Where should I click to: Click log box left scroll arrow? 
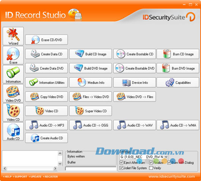(x=5, y=168)
